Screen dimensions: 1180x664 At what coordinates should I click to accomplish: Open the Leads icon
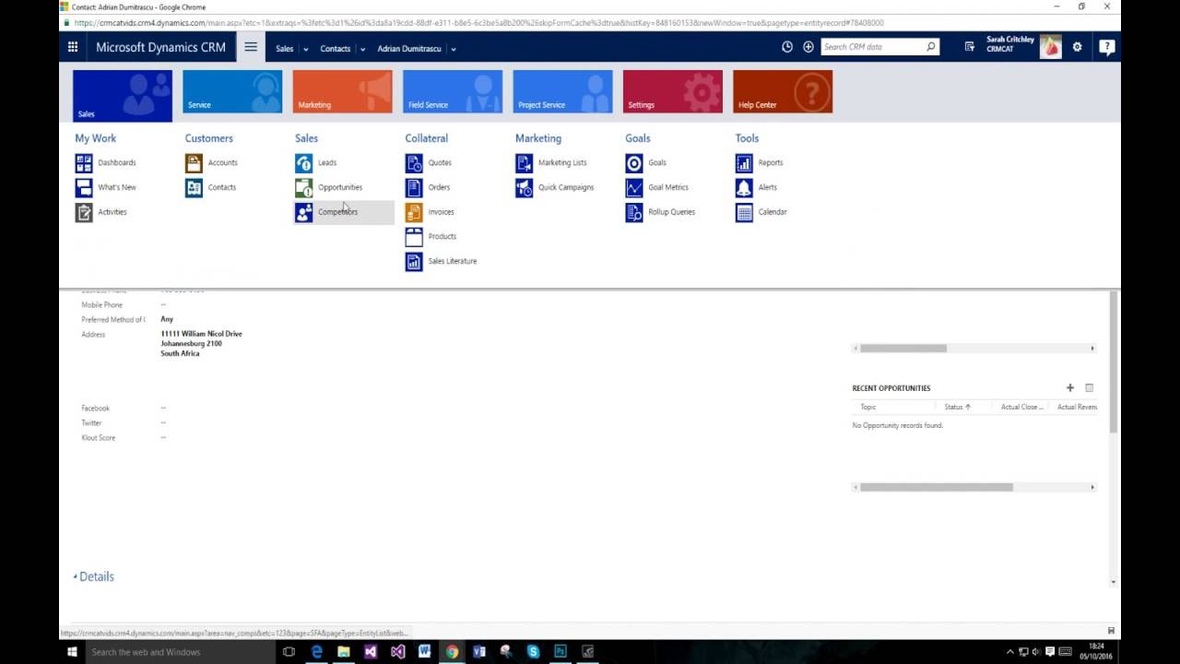304,163
